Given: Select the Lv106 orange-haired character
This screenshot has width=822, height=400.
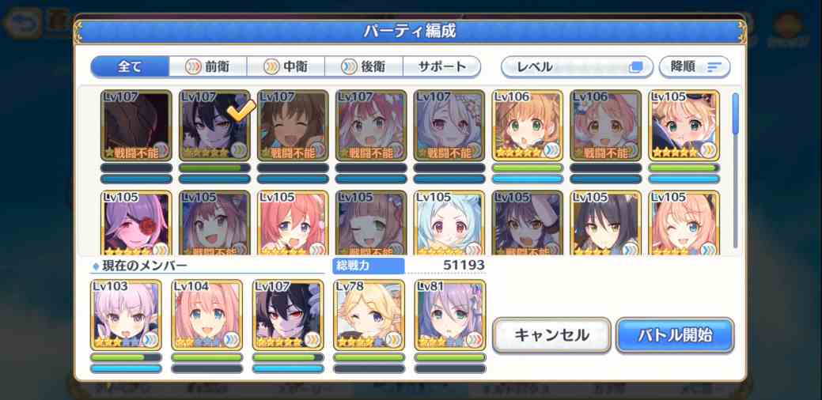Looking at the screenshot, I should [x=528, y=126].
